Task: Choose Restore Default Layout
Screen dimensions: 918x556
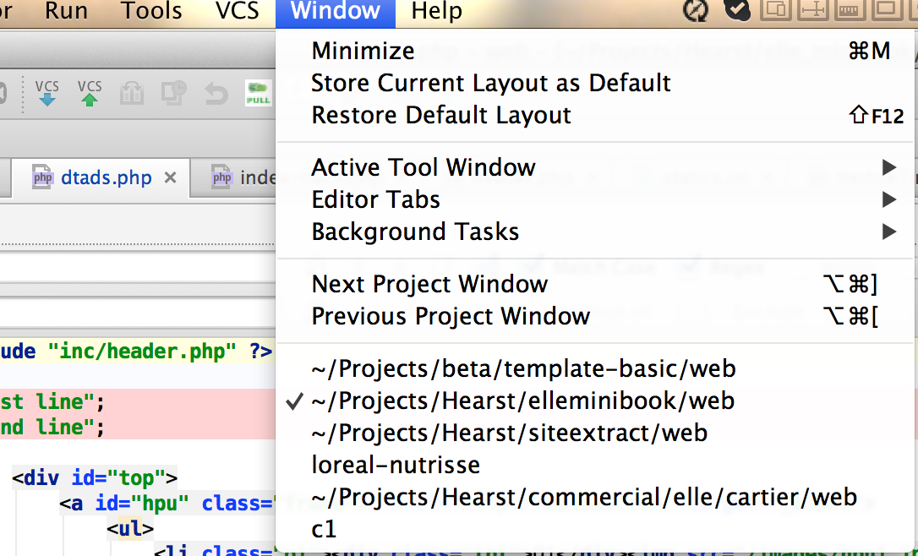Action: point(595,115)
